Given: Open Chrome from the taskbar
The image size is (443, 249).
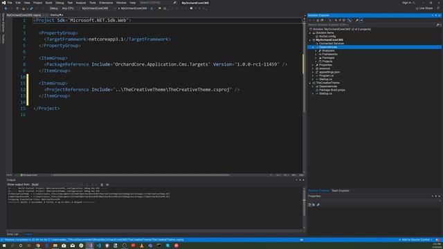Looking at the screenshot, I should [x=37, y=246].
